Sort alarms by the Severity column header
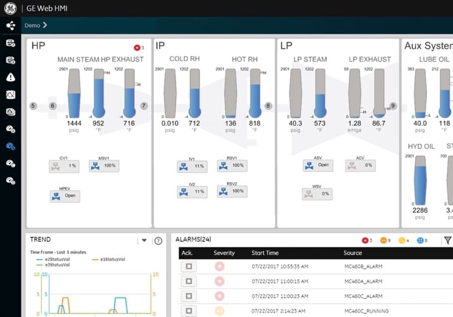 (224, 253)
